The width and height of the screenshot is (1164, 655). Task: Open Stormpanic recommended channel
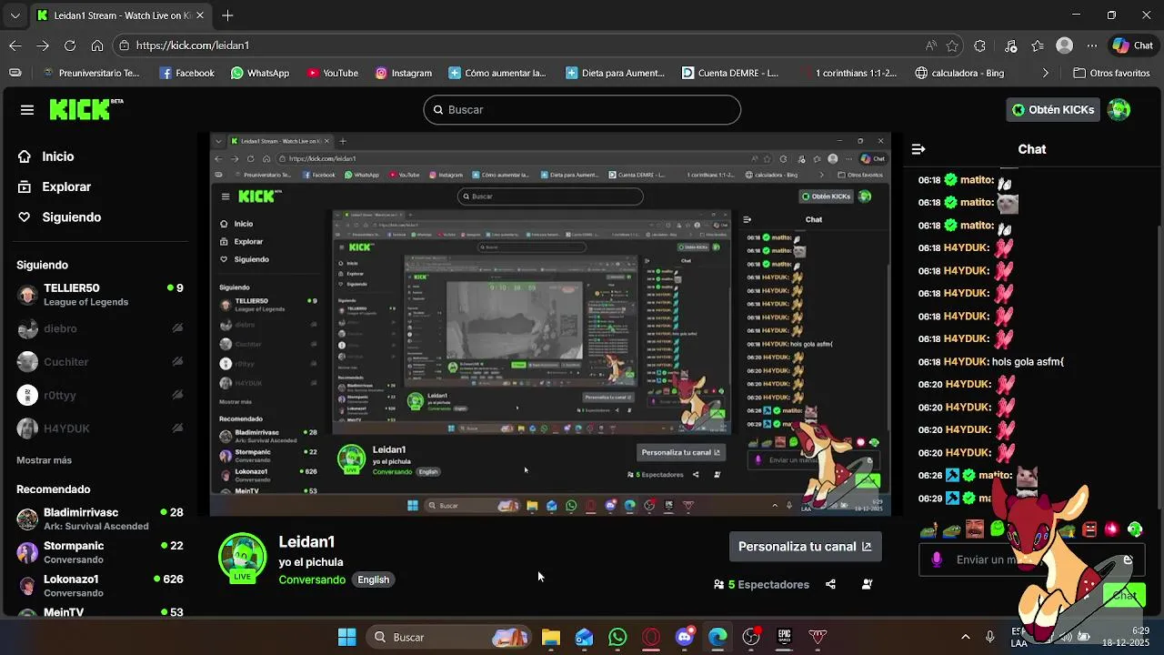pos(100,552)
